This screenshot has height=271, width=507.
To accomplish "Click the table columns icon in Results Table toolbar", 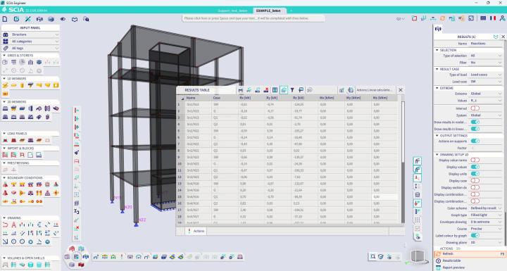I will coord(275,90).
